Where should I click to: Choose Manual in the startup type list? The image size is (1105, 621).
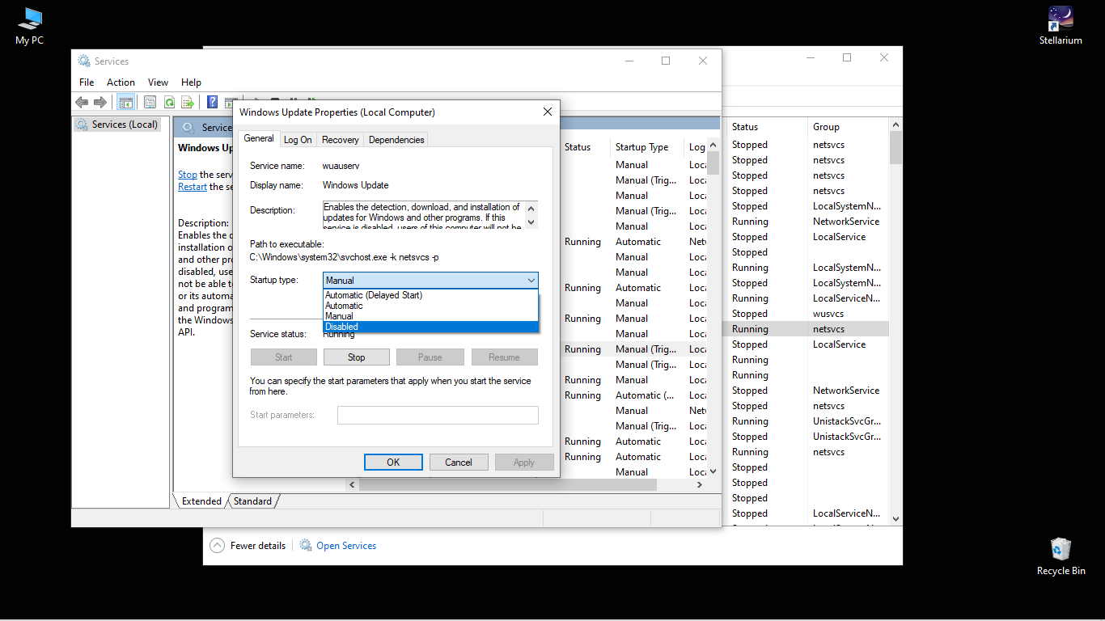point(430,316)
